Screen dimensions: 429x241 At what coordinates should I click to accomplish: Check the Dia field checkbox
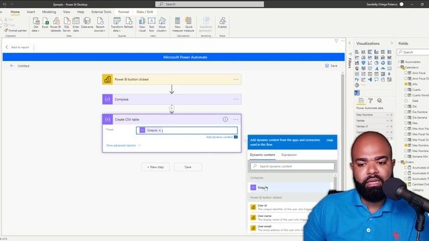click(x=406, y=106)
